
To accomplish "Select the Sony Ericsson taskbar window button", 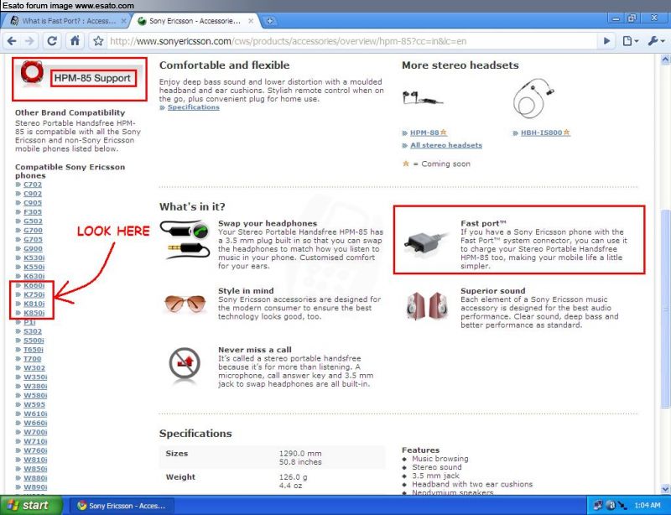I will point(122,506).
